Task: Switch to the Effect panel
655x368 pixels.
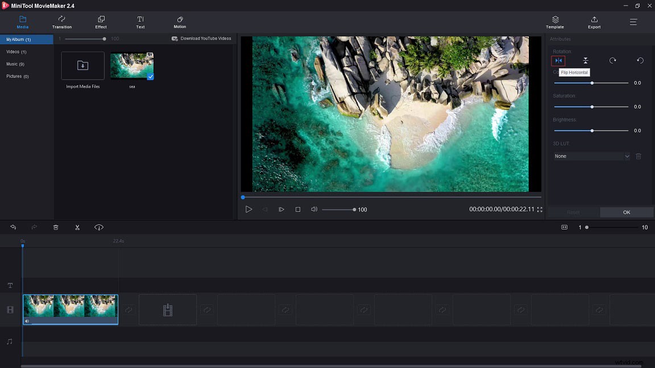Action: 101,23
